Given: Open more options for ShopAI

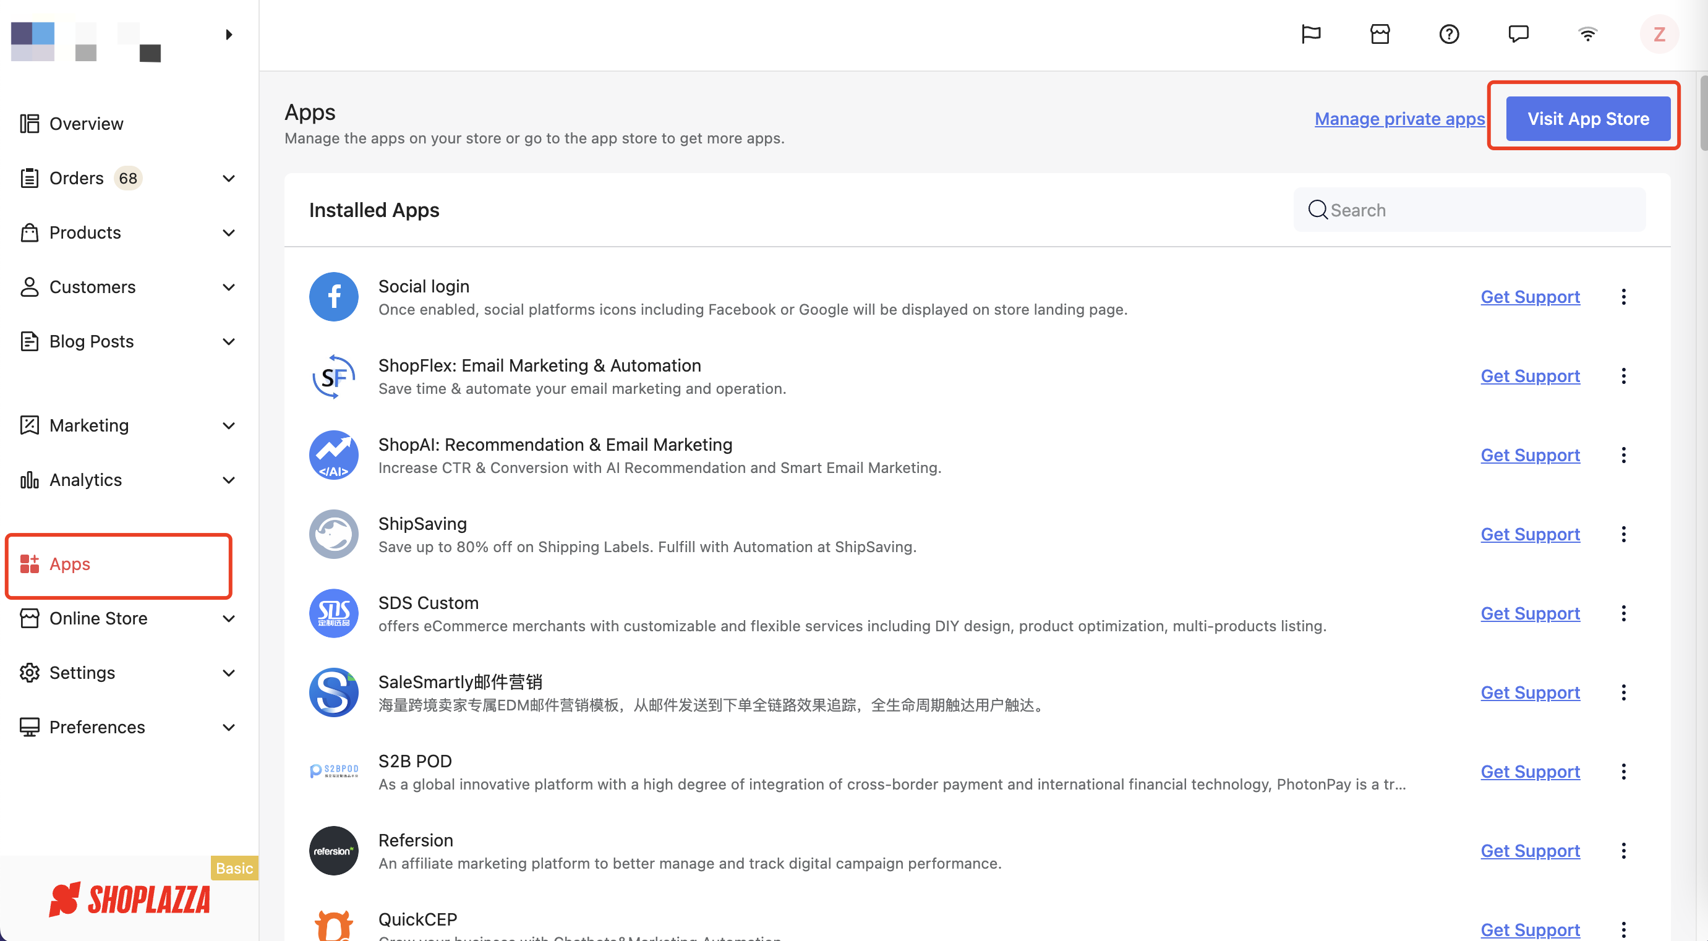Looking at the screenshot, I should point(1623,455).
